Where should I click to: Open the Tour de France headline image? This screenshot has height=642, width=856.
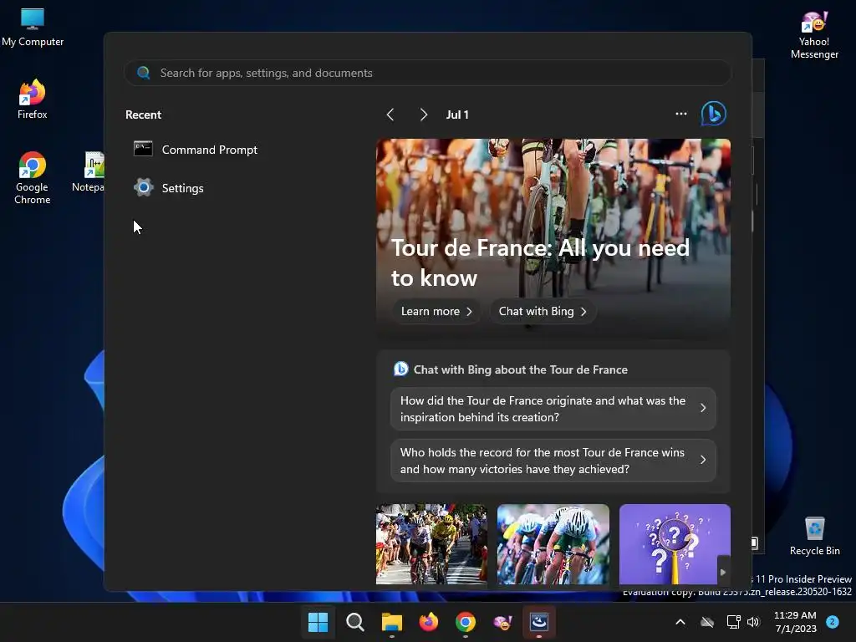[553, 218]
